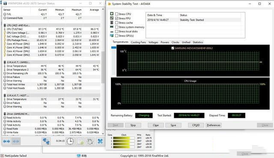Click the clock icon beside Trfc sensor

(x=5, y=14)
